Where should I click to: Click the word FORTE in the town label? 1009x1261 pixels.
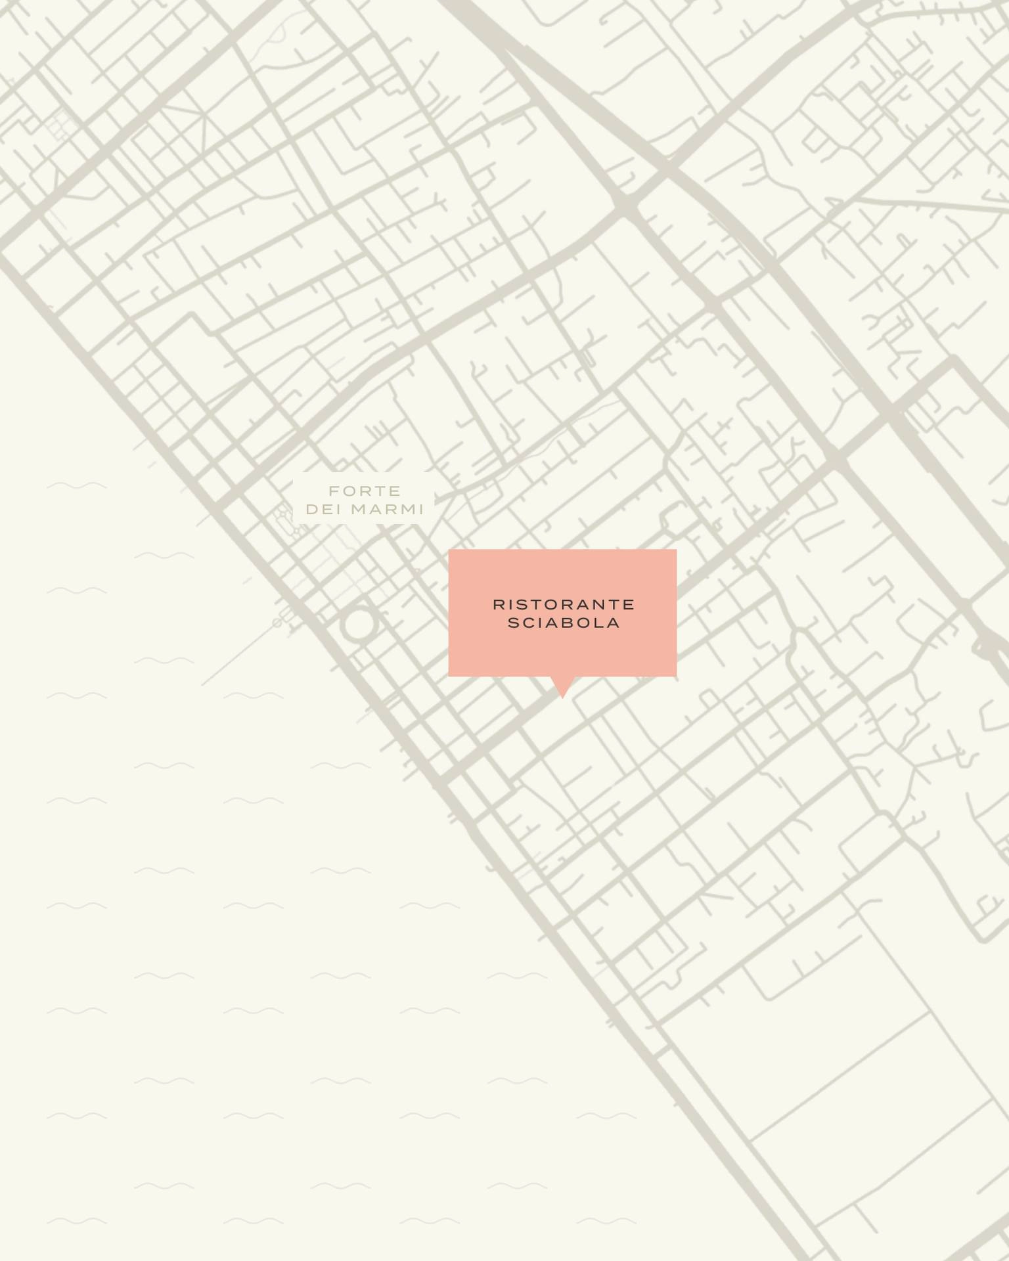click(365, 491)
